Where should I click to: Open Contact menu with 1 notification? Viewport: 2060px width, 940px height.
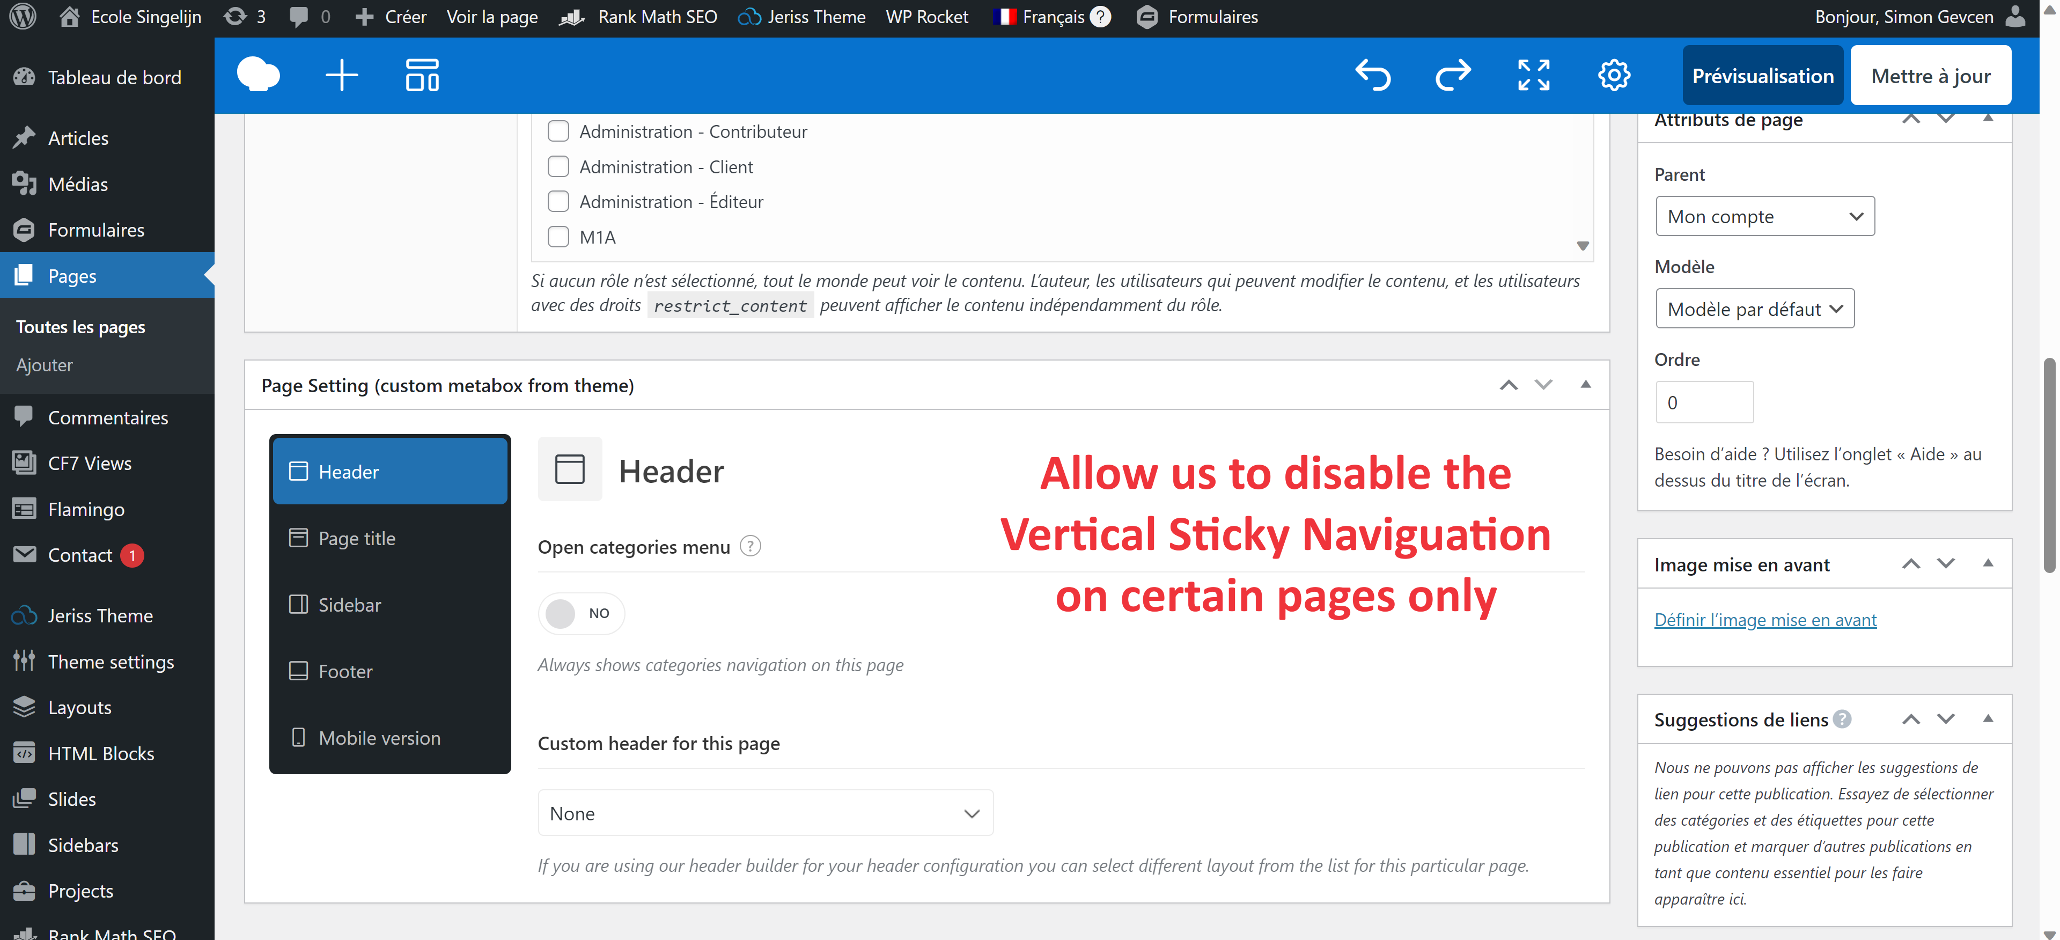[107, 555]
